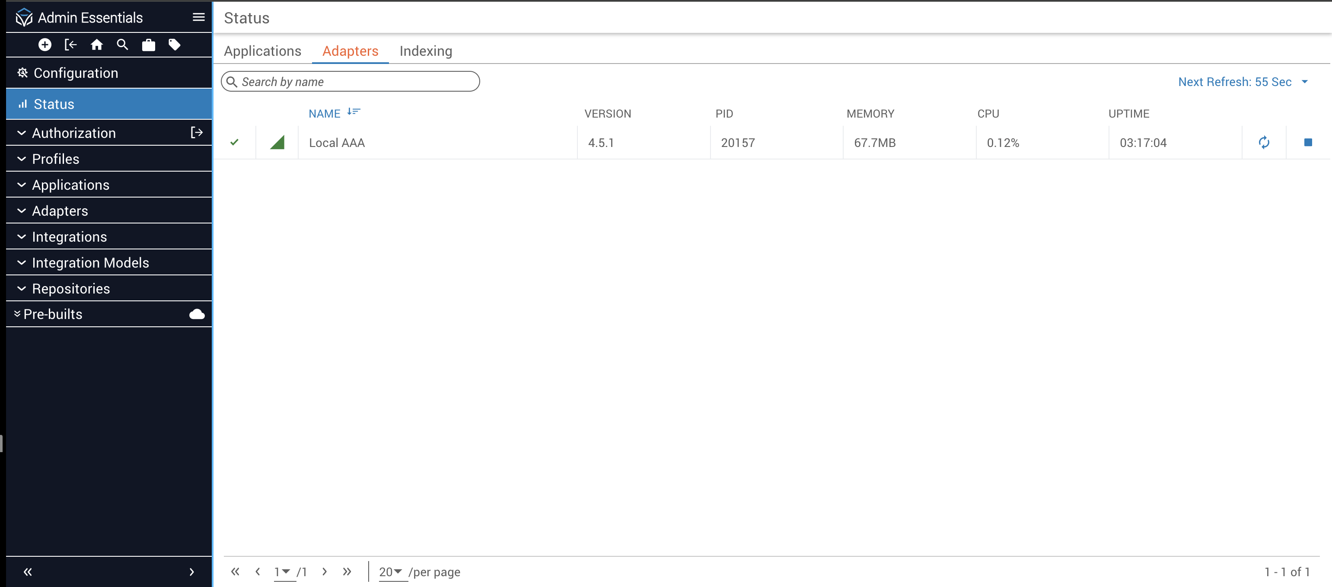
Task: Click the briefcase icon in sidebar toolbar
Action: click(148, 45)
